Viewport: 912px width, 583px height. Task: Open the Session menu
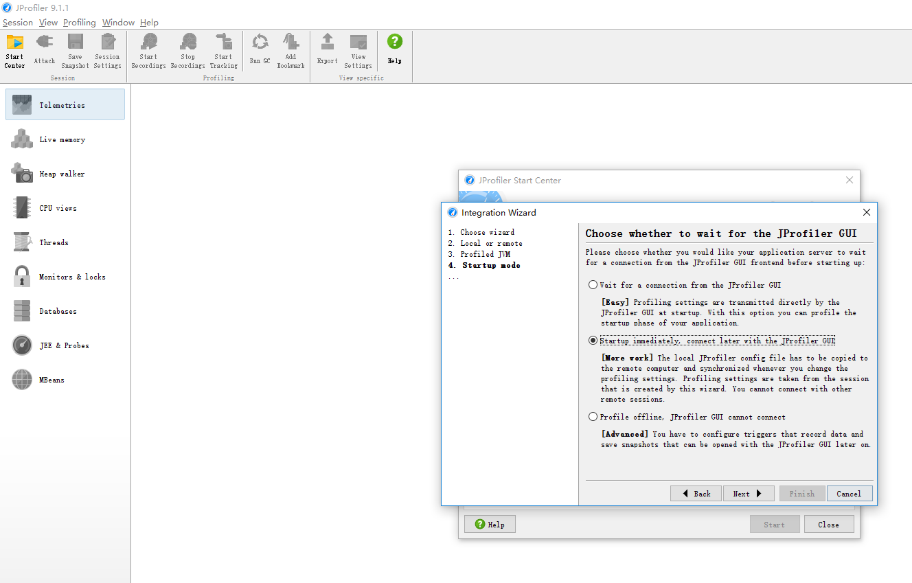tap(18, 23)
